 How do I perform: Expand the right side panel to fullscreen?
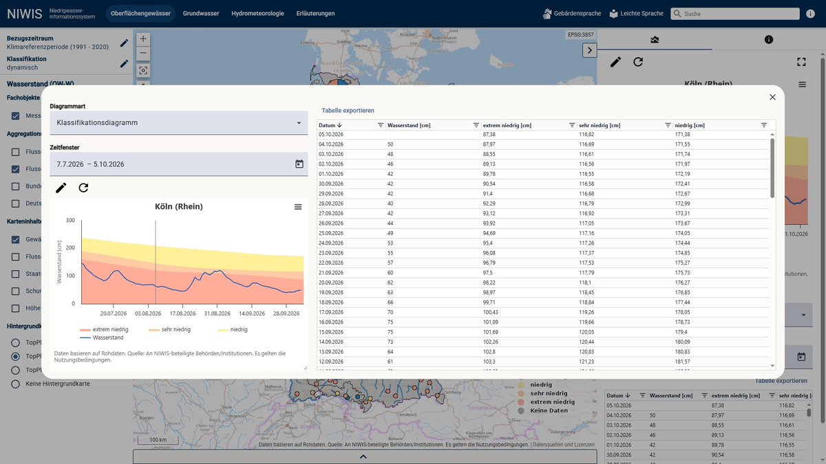tap(801, 62)
